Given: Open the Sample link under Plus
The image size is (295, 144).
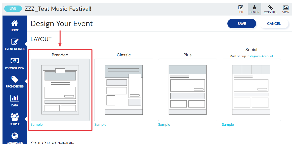Looking at the screenshot, I should (164, 124).
